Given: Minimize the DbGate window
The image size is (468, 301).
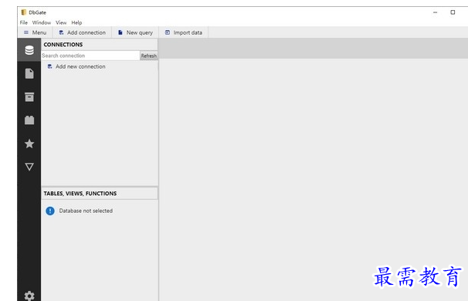Looking at the screenshot, I should (x=435, y=12).
